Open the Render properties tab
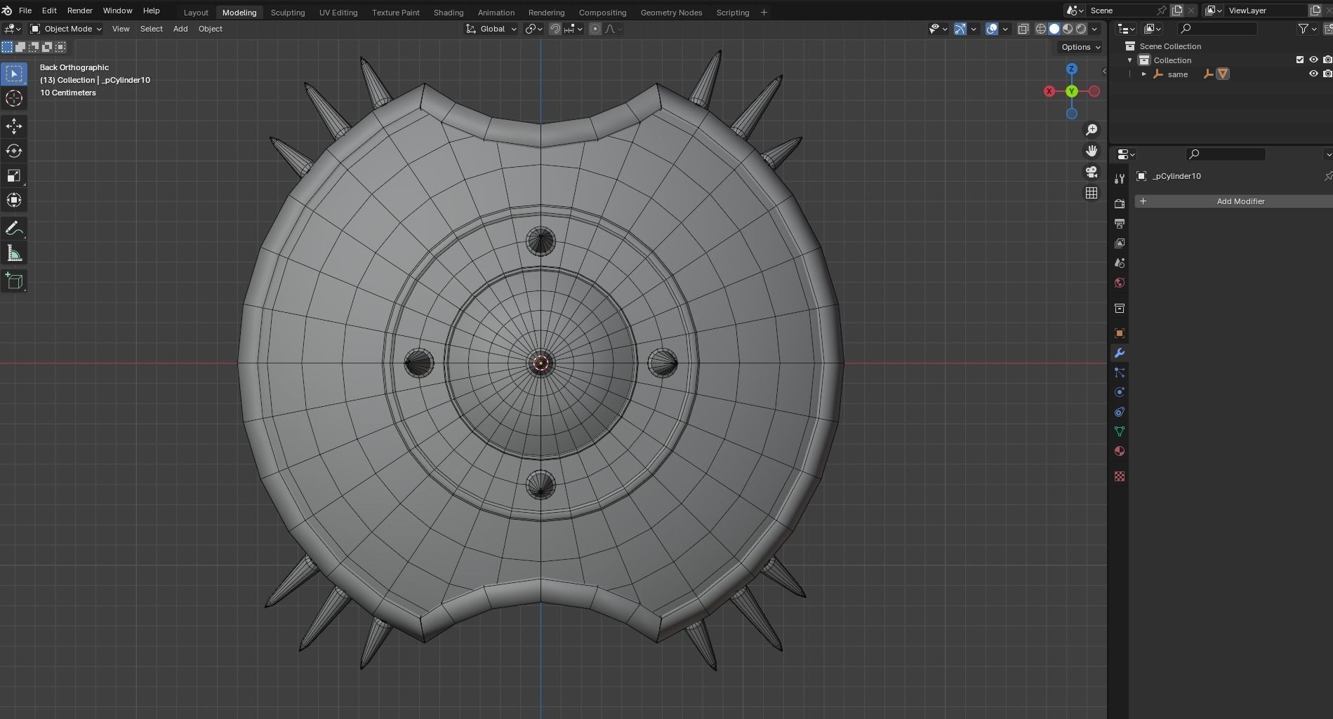 [x=1120, y=203]
